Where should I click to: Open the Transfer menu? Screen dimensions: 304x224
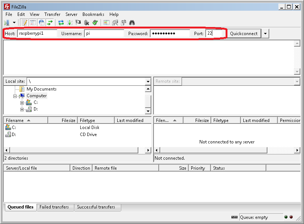click(53, 14)
